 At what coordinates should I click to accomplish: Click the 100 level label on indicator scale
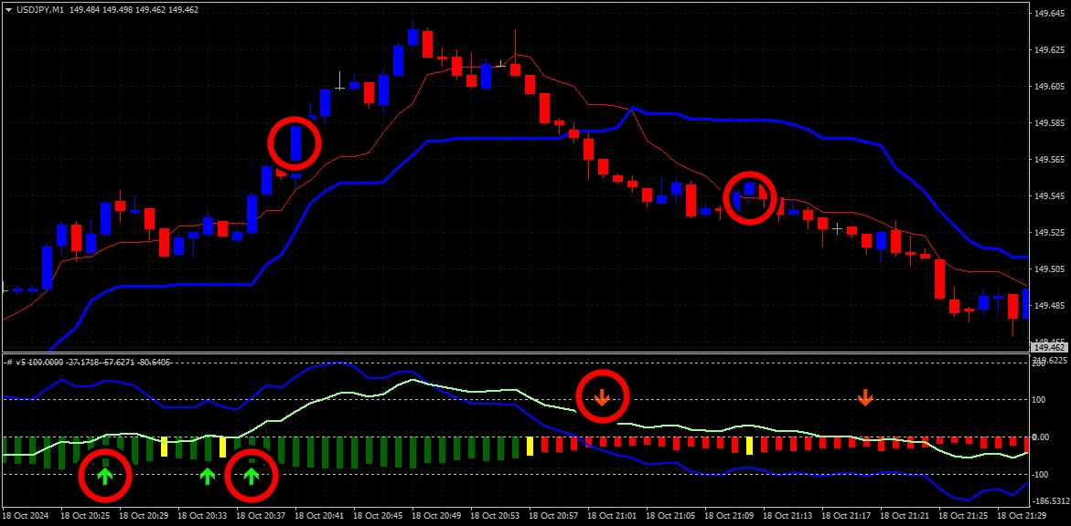tap(1038, 400)
